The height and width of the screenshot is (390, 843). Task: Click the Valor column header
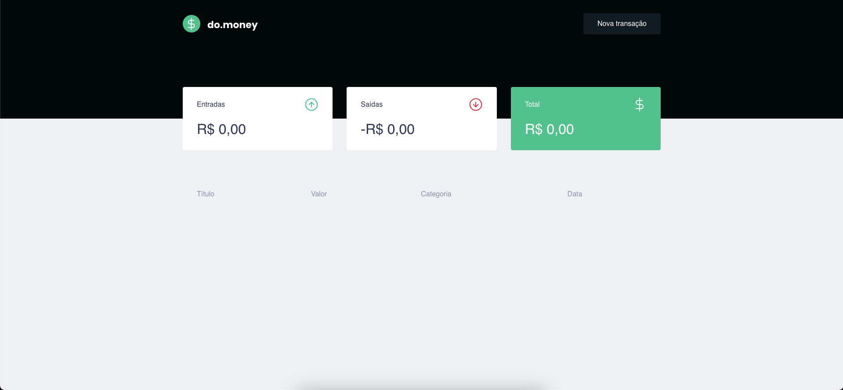click(x=319, y=194)
